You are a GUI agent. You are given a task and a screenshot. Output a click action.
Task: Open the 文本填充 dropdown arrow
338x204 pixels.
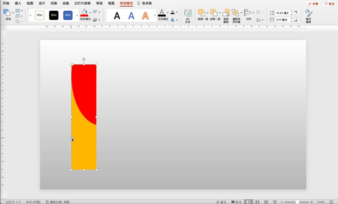click(168, 13)
